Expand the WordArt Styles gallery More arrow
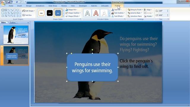 tap(109, 16)
